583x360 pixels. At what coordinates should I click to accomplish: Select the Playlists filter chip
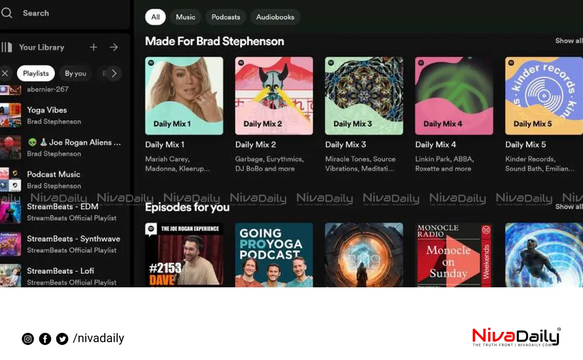(36, 73)
